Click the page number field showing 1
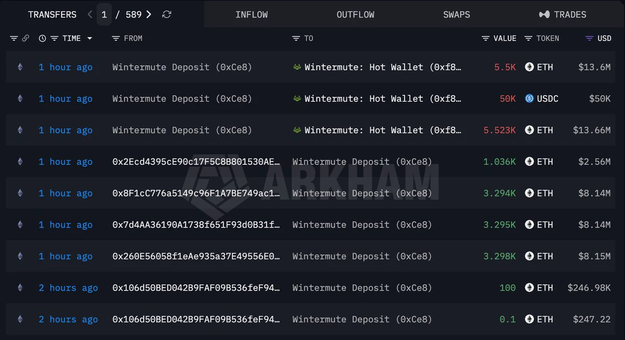Image resolution: width=625 pixels, height=340 pixels. [x=104, y=15]
